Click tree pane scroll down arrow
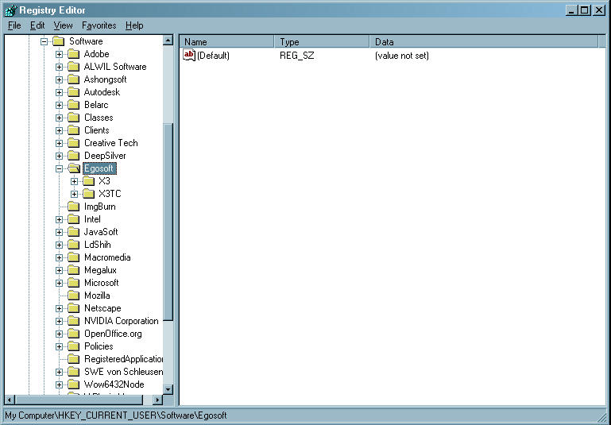The width and height of the screenshot is (611, 425). click(168, 389)
